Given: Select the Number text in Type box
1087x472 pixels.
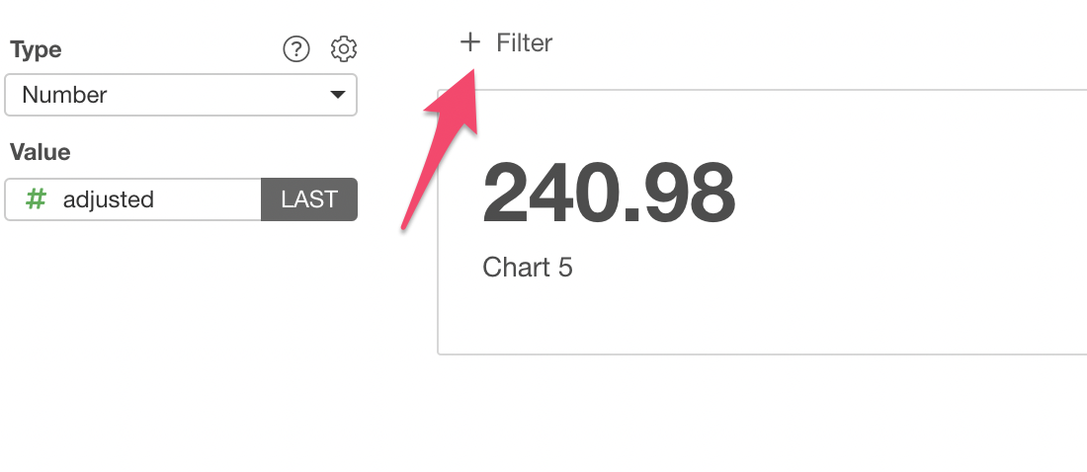Looking at the screenshot, I should [x=64, y=95].
